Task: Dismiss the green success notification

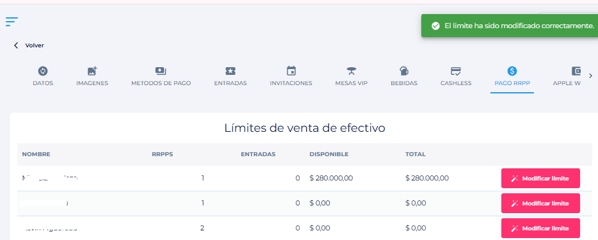Action: (x=510, y=26)
